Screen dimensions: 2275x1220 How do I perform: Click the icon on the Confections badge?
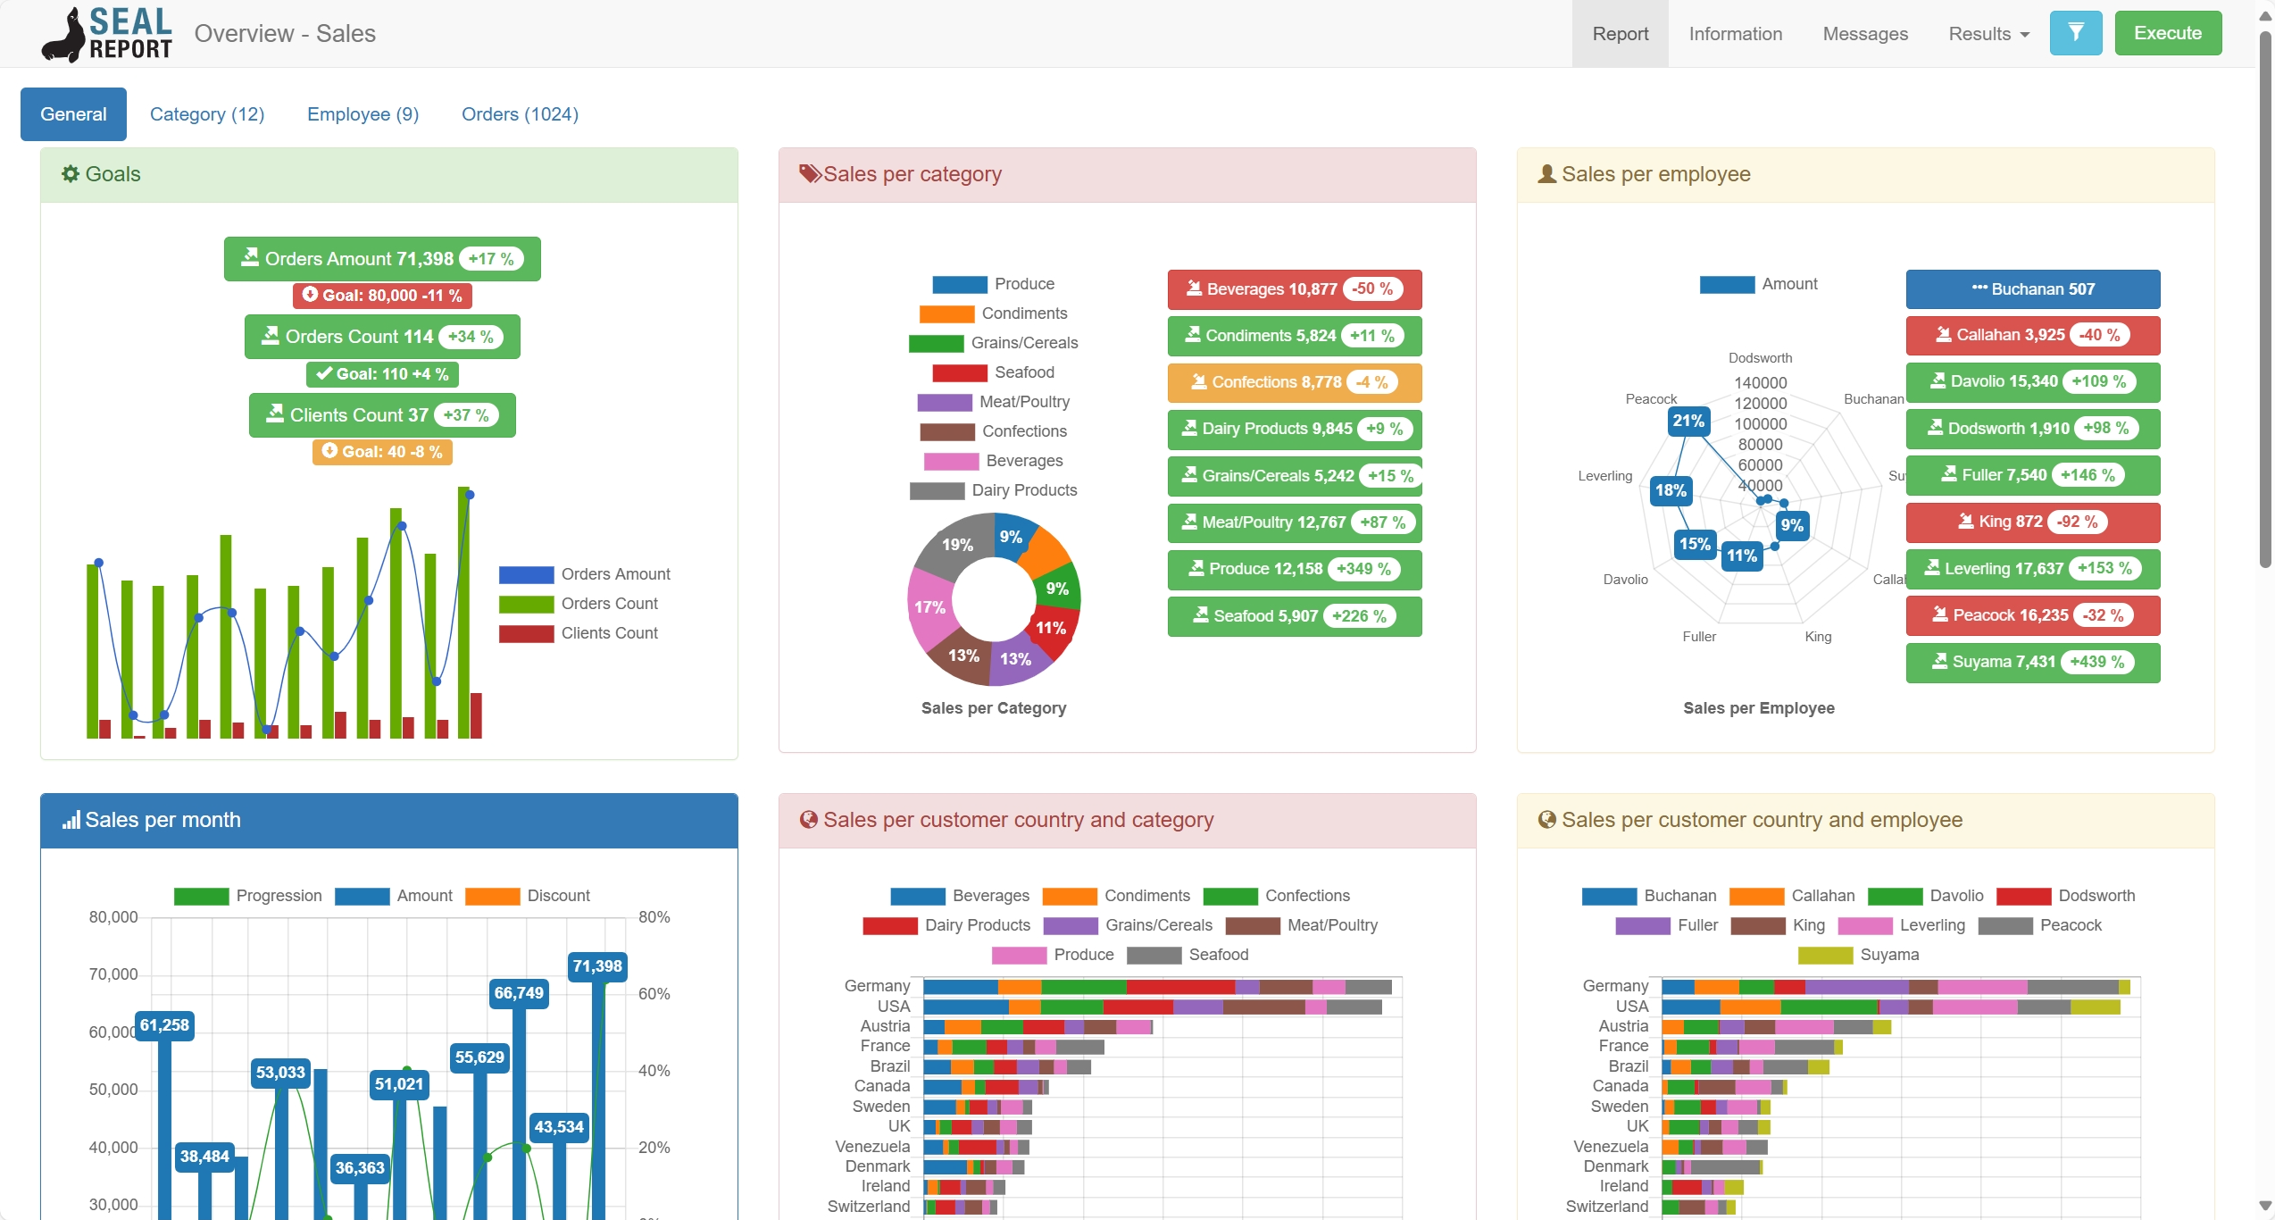click(x=1199, y=381)
